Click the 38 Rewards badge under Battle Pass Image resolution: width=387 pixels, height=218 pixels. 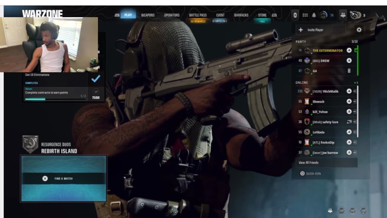pyautogui.click(x=198, y=21)
